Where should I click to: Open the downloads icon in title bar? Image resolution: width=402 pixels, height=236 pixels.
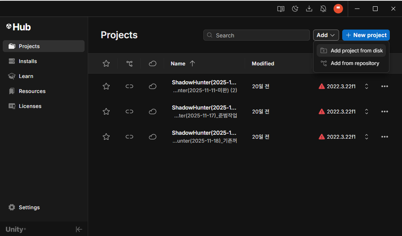pyautogui.click(x=309, y=9)
